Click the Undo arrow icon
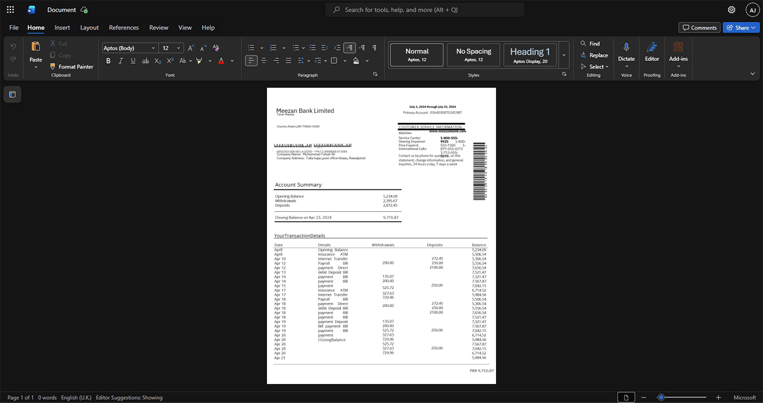The image size is (763, 403). [13, 46]
